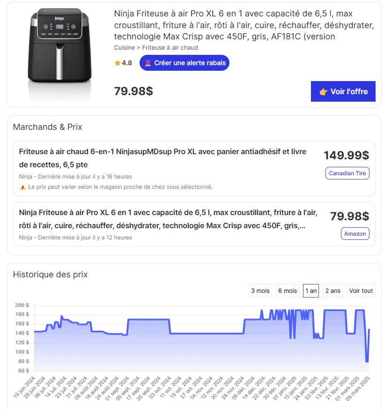
Task: Choose 'Voir tout' for full price history
Action: 361,291
